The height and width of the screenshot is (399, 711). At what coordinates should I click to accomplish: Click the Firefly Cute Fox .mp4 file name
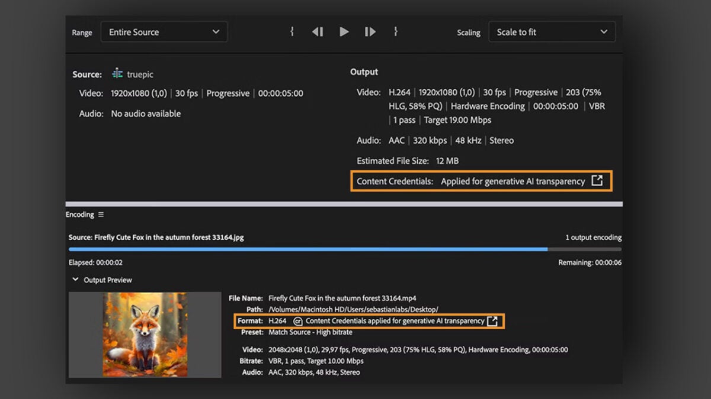coord(342,298)
